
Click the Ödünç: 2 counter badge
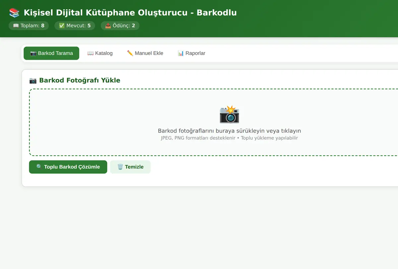tap(120, 26)
